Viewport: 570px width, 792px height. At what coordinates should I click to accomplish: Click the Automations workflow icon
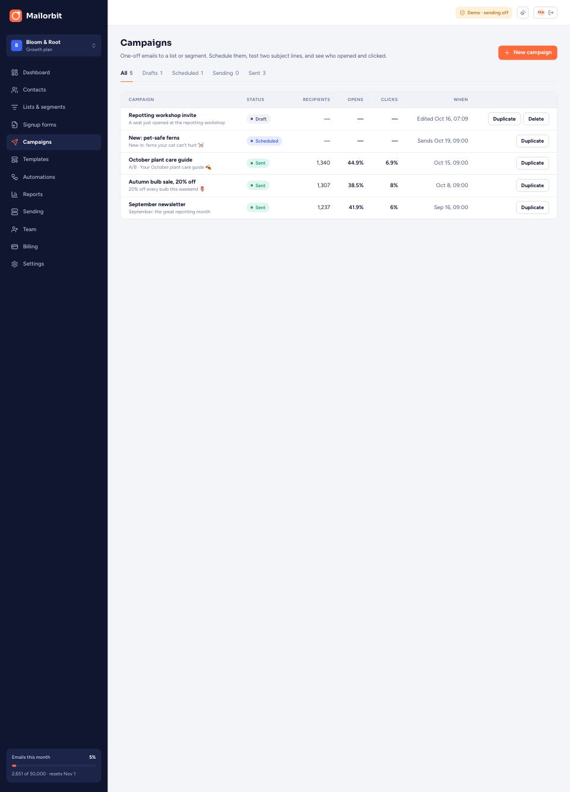click(15, 177)
